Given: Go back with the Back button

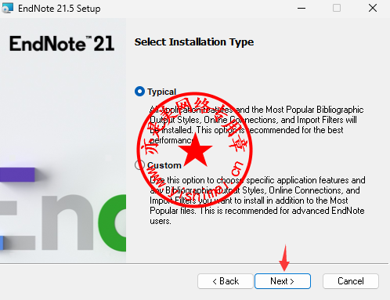Looking at the screenshot, I should (x=226, y=281).
